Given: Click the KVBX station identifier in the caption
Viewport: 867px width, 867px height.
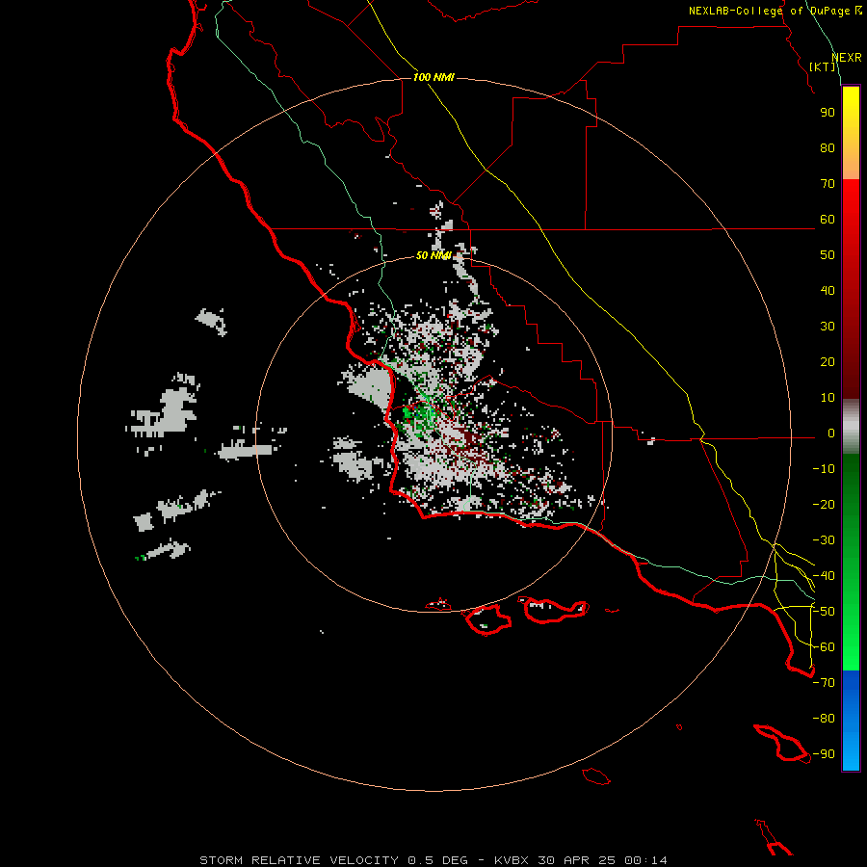Looking at the screenshot, I should point(512,860).
